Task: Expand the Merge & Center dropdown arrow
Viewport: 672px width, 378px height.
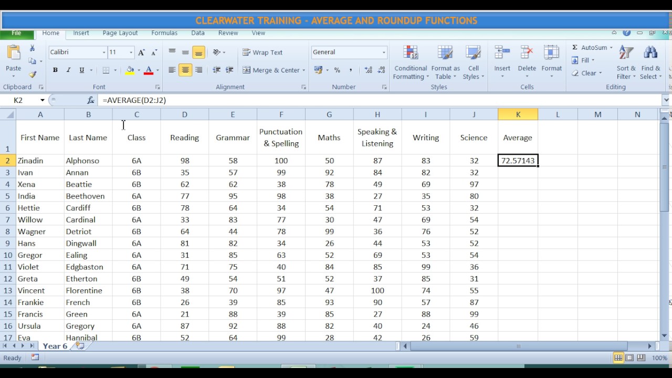Action: pos(303,70)
